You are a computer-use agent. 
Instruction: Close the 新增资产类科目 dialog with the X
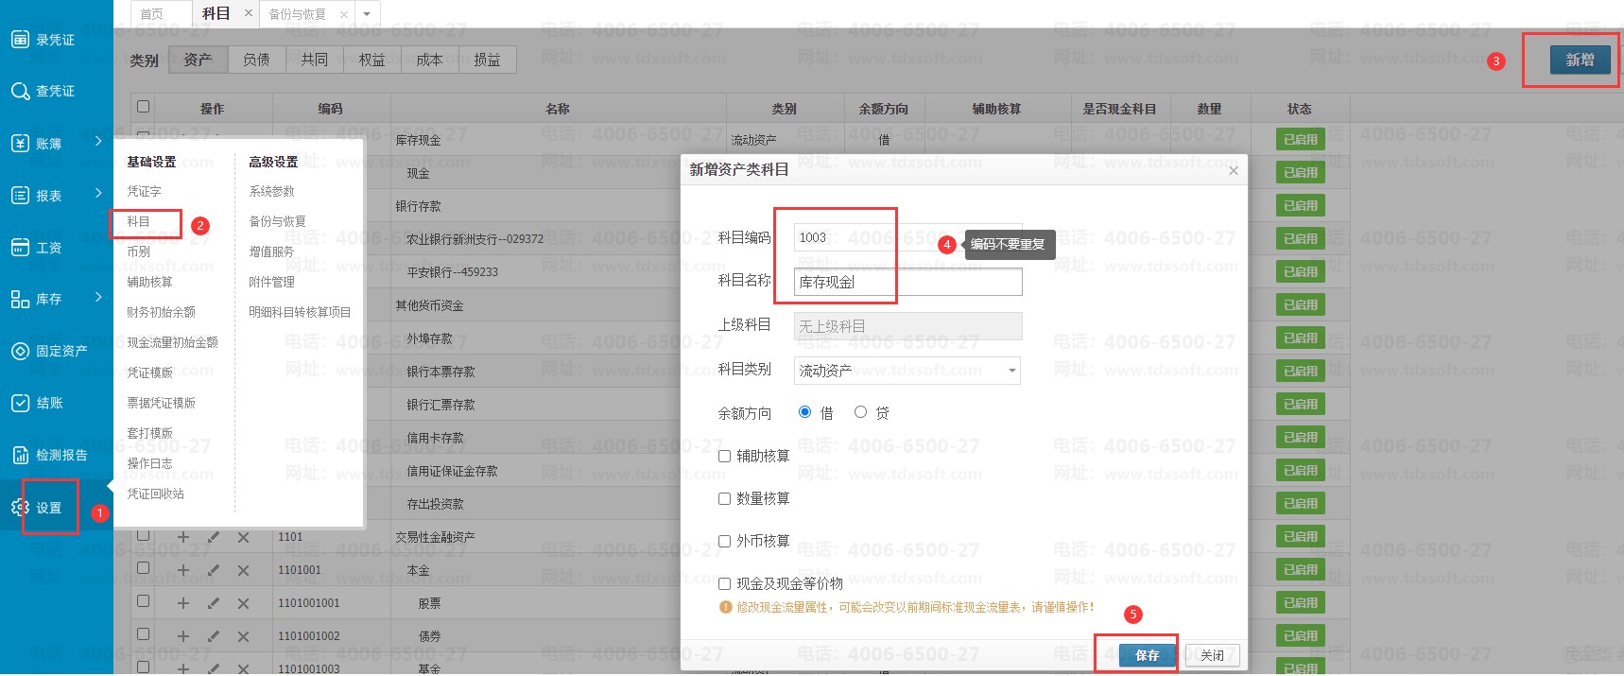pos(1233,171)
